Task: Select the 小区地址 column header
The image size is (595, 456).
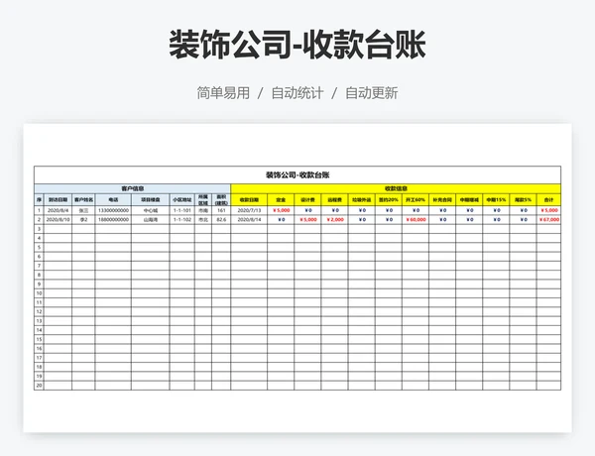Action: [182, 199]
